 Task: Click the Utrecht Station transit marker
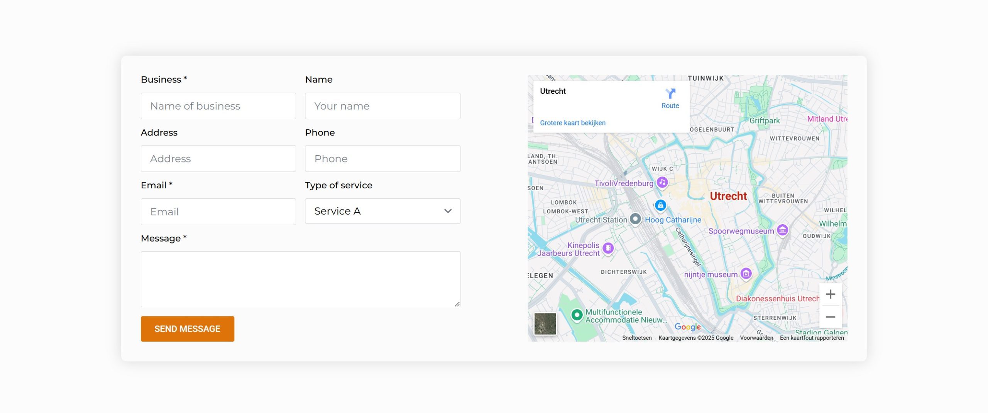pyautogui.click(x=635, y=219)
